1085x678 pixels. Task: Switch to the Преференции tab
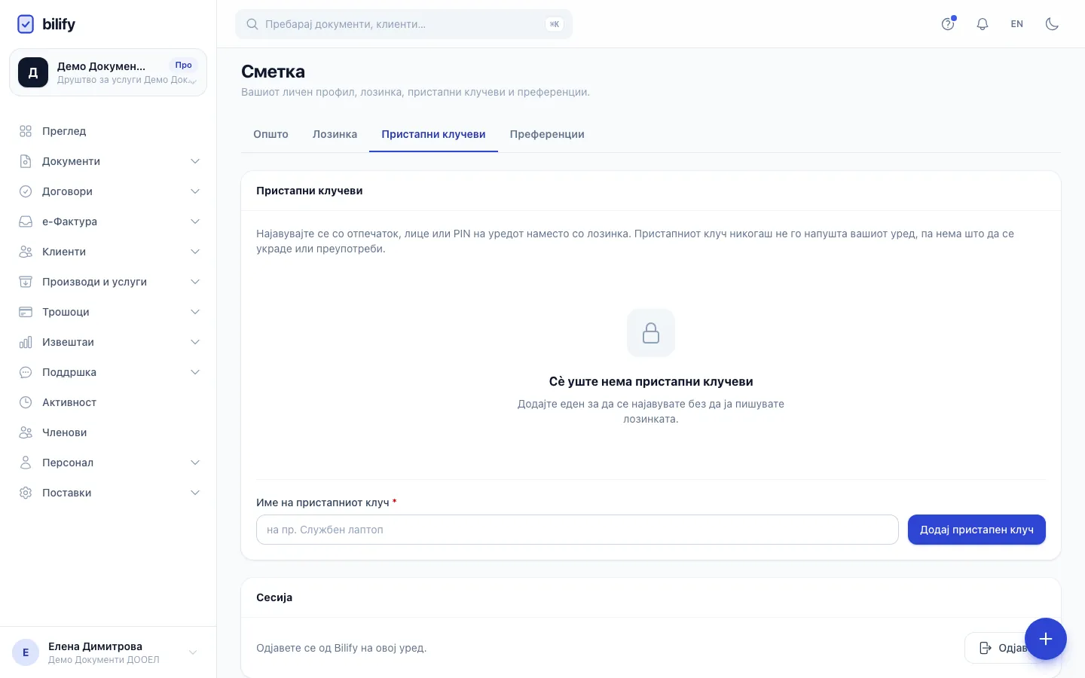(x=547, y=134)
